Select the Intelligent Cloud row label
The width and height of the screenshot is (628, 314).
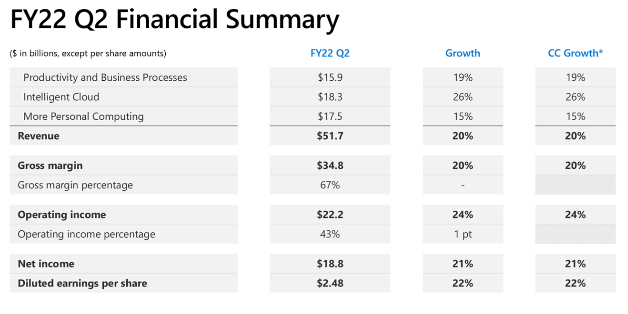coord(61,97)
